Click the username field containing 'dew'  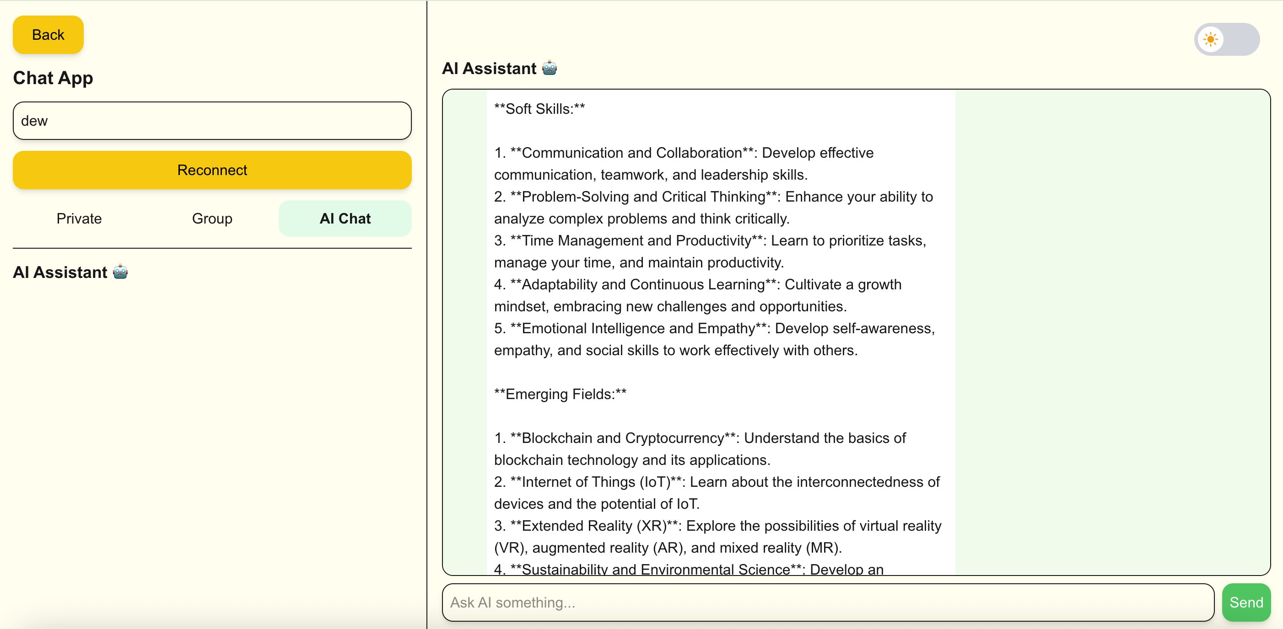pos(212,121)
